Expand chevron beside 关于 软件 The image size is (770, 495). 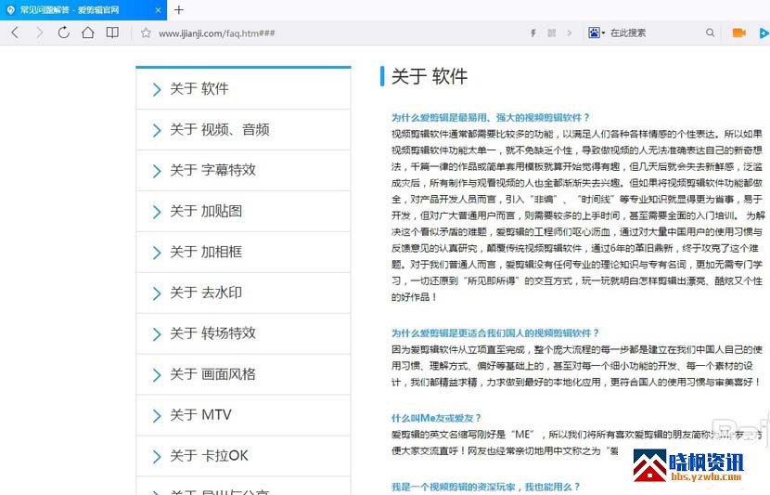click(157, 89)
